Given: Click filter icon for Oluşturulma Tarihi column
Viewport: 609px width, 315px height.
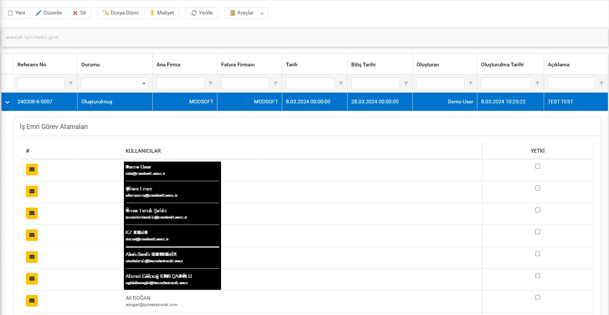Looking at the screenshot, I should click(537, 84).
